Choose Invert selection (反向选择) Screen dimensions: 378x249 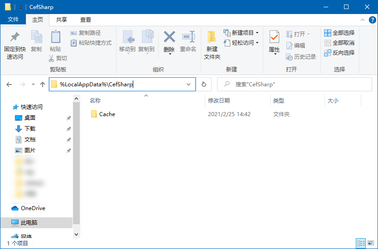(x=339, y=53)
